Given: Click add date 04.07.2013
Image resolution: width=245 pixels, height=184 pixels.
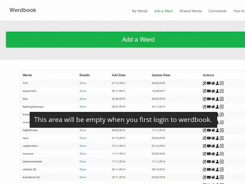Looking at the screenshot, I should (118, 107).
